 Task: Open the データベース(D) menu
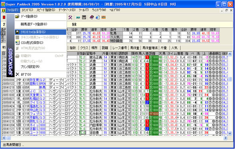point(67,10)
